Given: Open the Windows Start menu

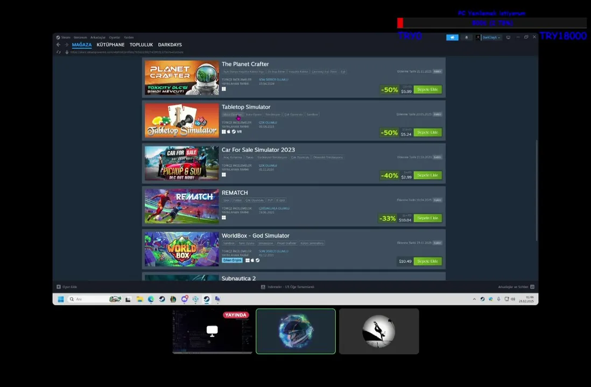Looking at the screenshot, I should coord(61,299).
